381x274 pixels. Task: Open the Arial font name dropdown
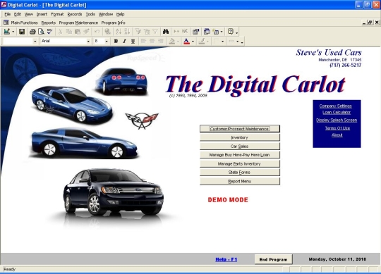88,42
